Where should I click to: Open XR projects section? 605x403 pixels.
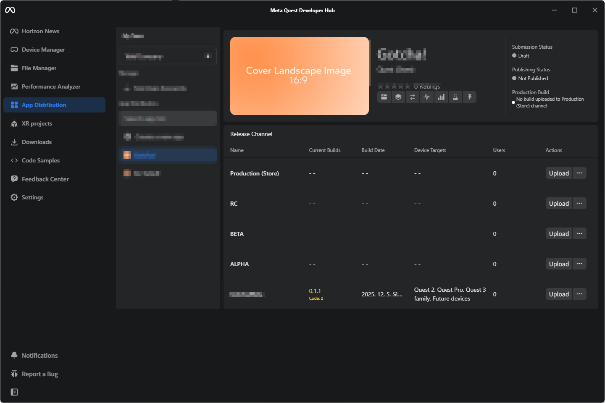[x=54, y=123]
